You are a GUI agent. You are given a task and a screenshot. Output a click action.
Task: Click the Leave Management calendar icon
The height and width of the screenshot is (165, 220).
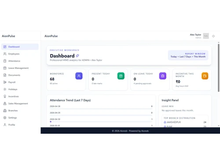tap(5, 68)
